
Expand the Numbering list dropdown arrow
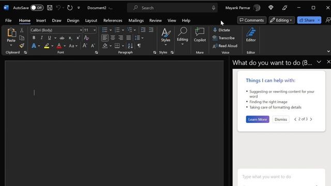pos(123,30)
